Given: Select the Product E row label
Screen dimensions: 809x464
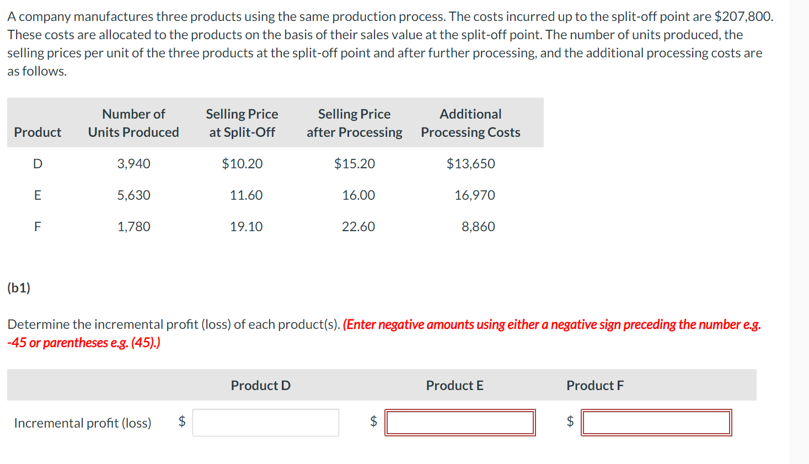Looking at the screenshot, I should [x=37, y=195].
